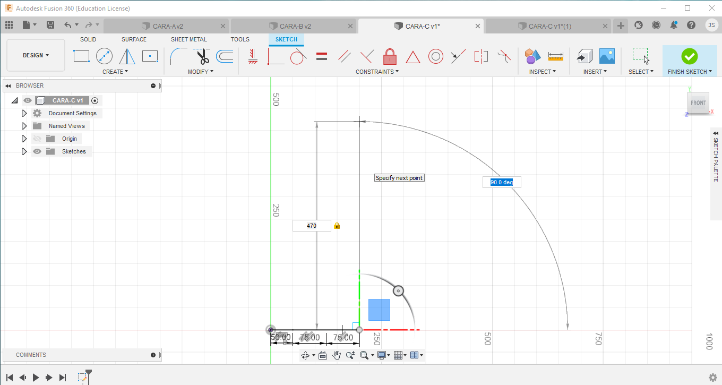Insert a canvas image
Viewport: 722px width, 385px height.
[x=607, y=56]
